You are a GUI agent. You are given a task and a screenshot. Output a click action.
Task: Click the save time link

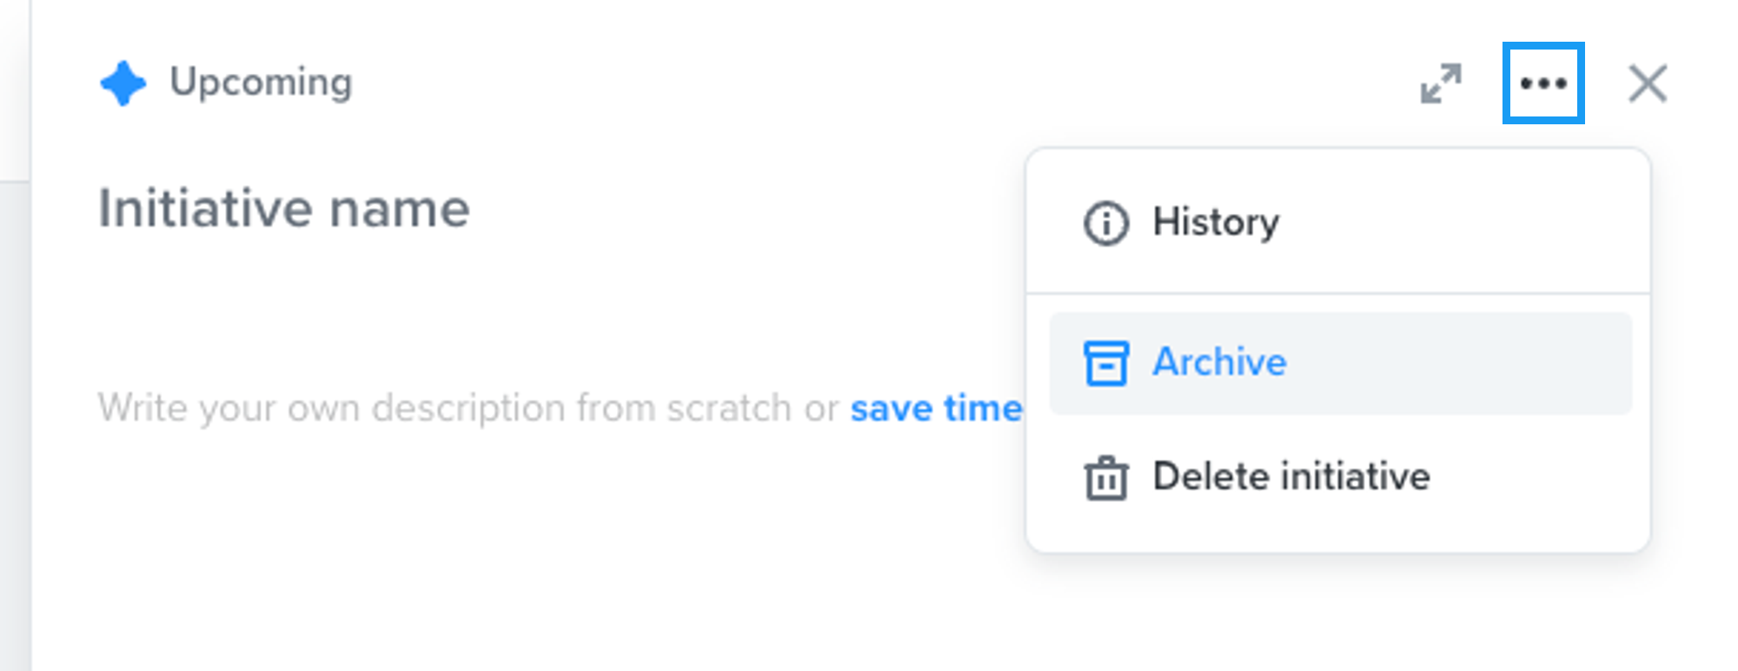(935, 408)
